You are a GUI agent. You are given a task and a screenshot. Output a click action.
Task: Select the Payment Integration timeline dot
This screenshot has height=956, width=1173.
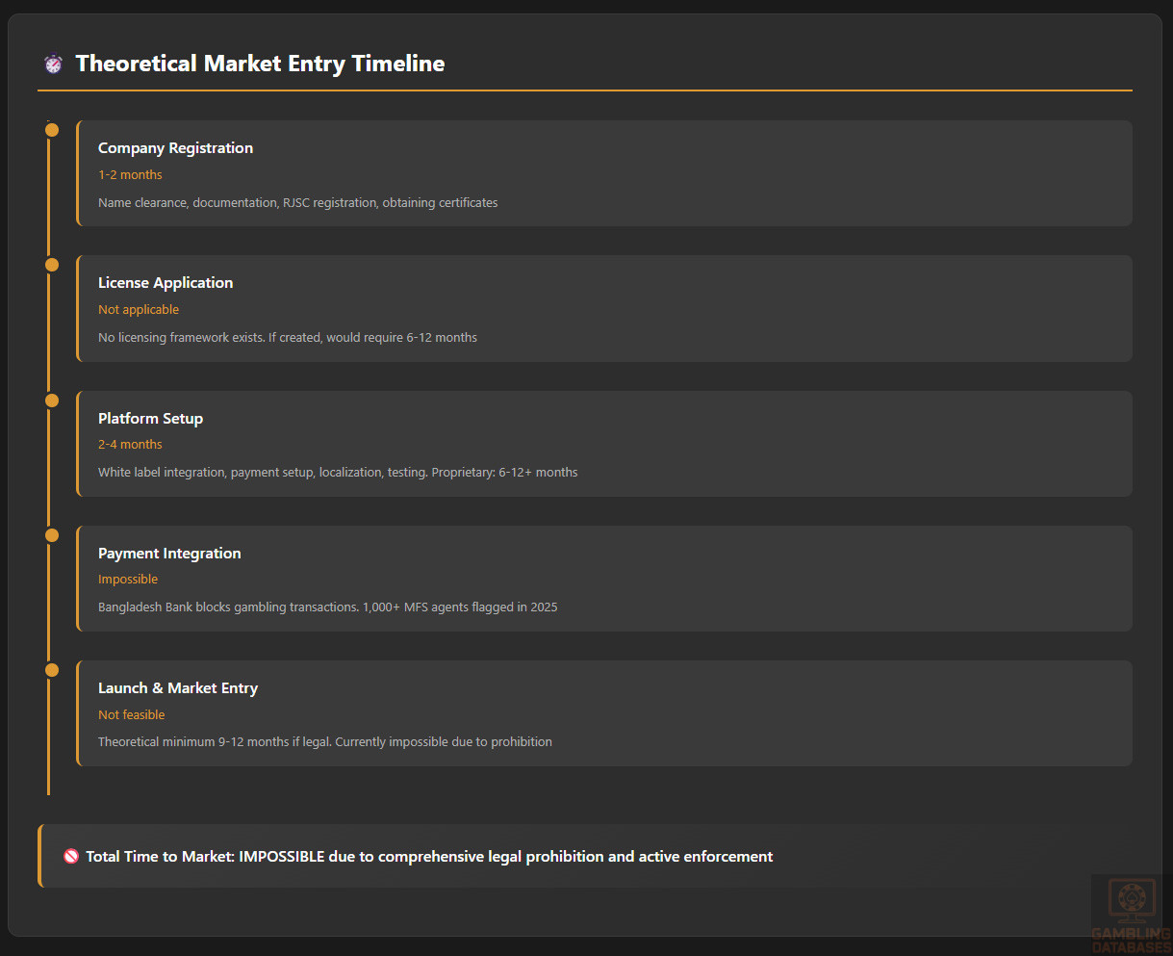click(x=52, y=535)
